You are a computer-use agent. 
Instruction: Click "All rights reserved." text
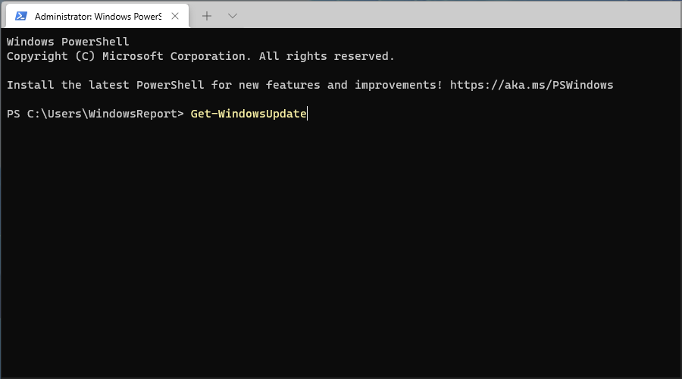pos(327,56)
